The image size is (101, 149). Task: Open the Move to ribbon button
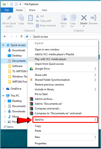(x=64, y=21)
